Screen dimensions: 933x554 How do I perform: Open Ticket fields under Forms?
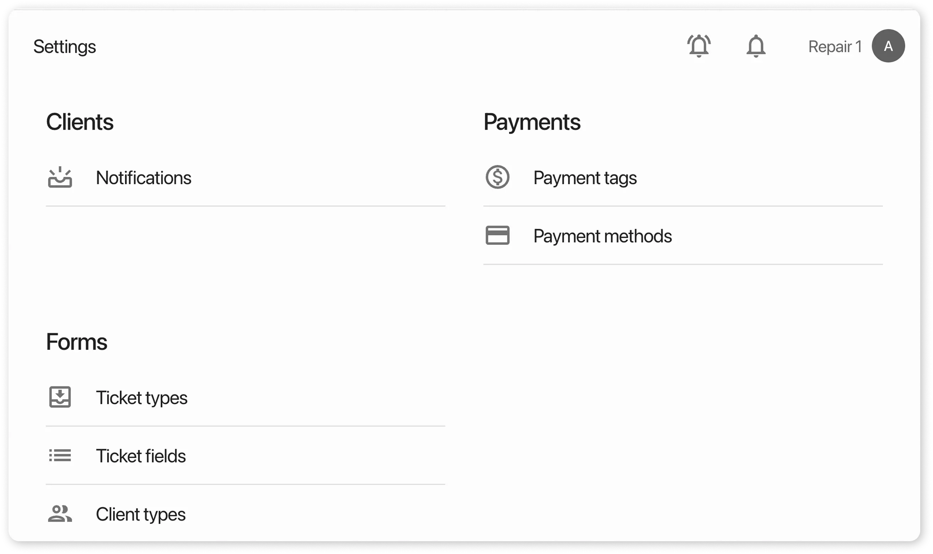[x=141, y=456]
